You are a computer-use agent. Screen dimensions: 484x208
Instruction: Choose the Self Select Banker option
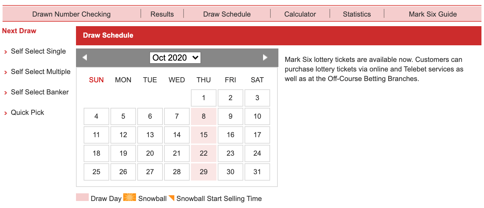tap(40, 92)
